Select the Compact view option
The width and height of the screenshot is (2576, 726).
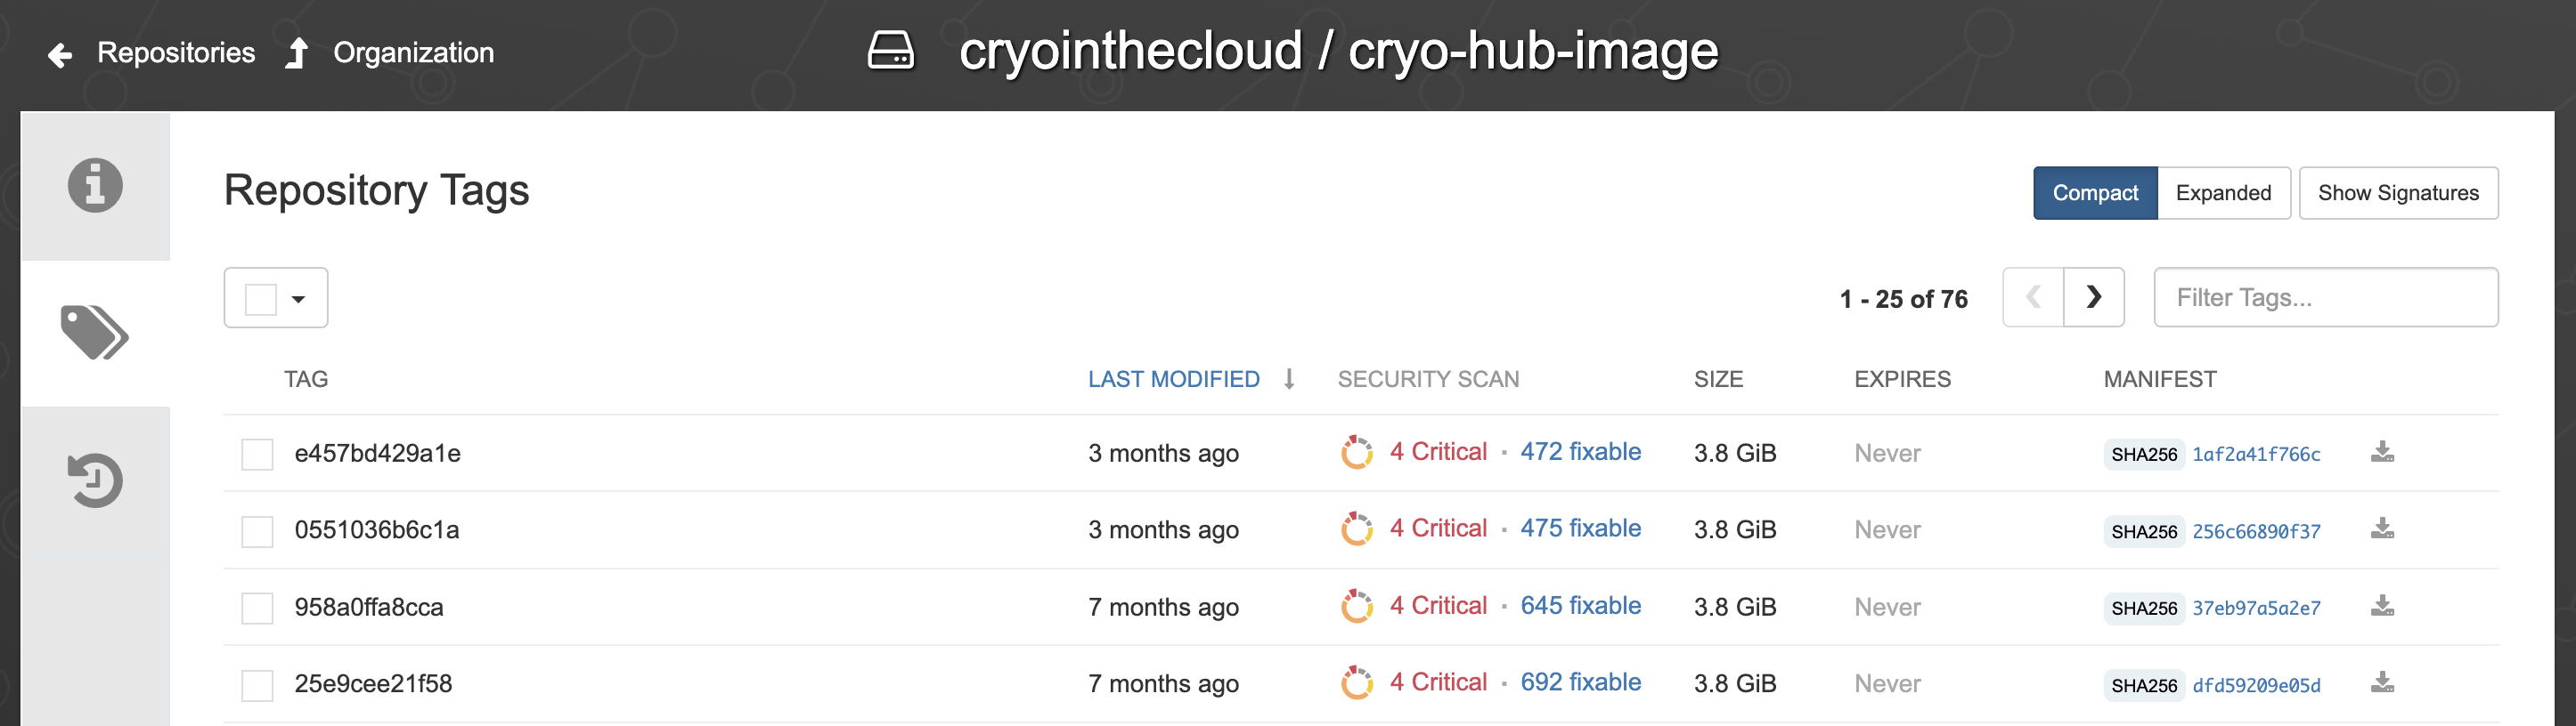[2094, 193]
